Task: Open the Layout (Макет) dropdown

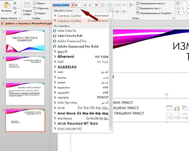Action: [40, 4]
